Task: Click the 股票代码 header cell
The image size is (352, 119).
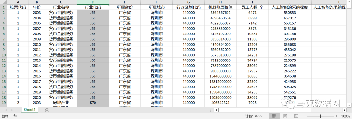Action: pyautogui.click(x=18, y=7)
